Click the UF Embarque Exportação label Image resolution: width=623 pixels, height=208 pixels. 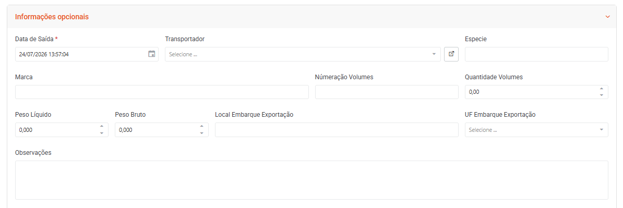pyautogui.click(x=500, y=114)
